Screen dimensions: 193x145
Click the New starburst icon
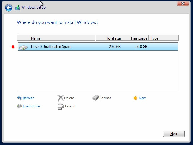(x=135, y=98)
